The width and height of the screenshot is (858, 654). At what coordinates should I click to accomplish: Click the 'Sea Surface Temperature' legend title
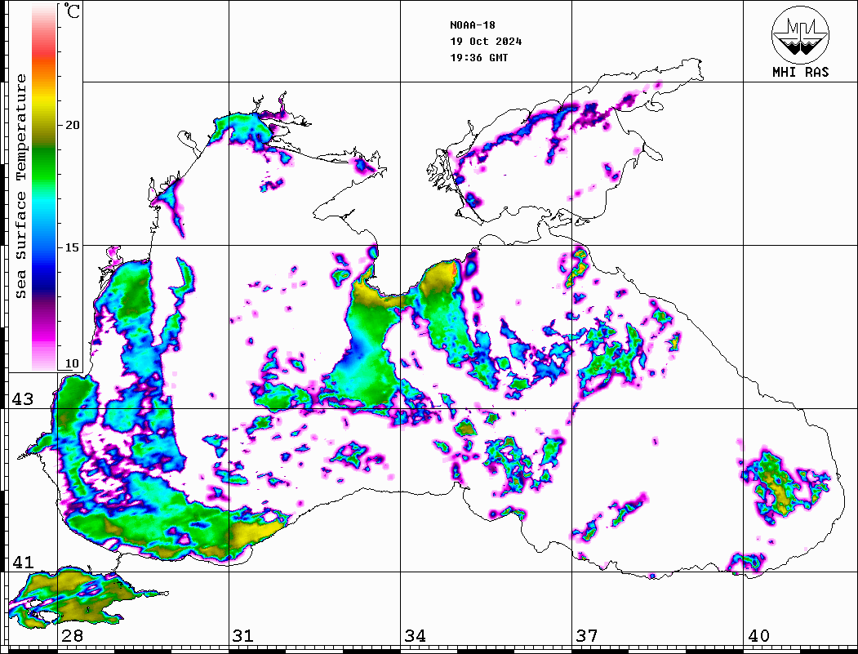point(20,187)
